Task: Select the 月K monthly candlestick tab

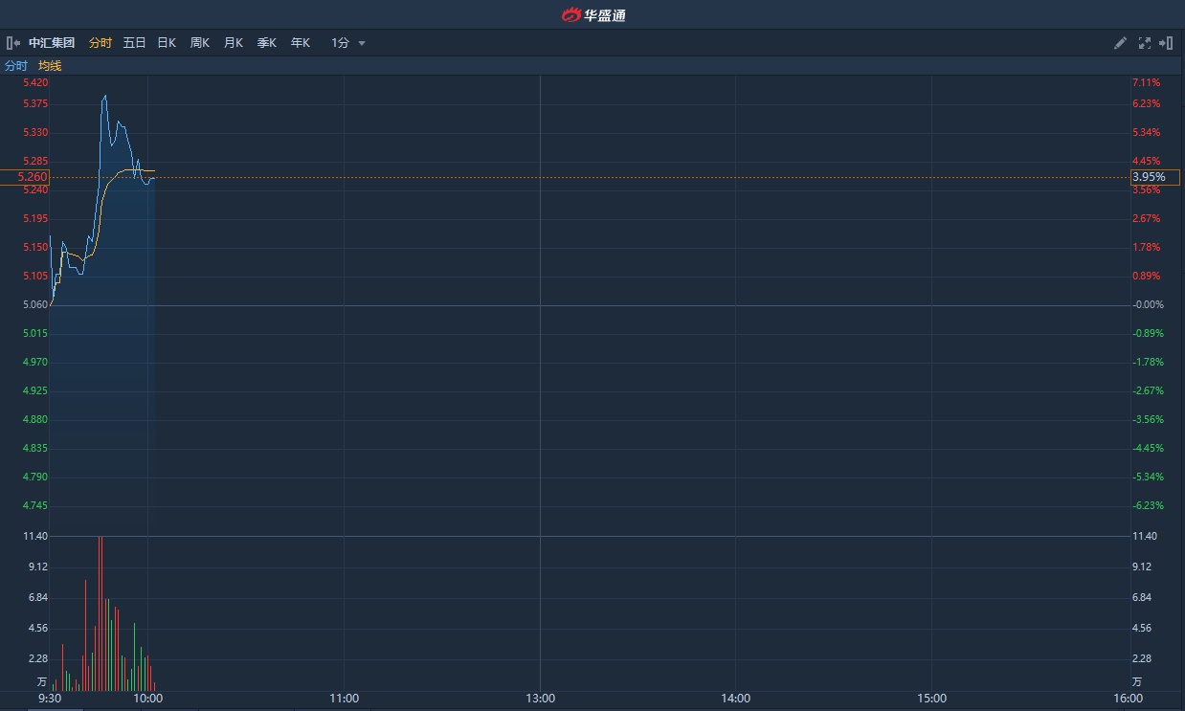Action: 234,43
